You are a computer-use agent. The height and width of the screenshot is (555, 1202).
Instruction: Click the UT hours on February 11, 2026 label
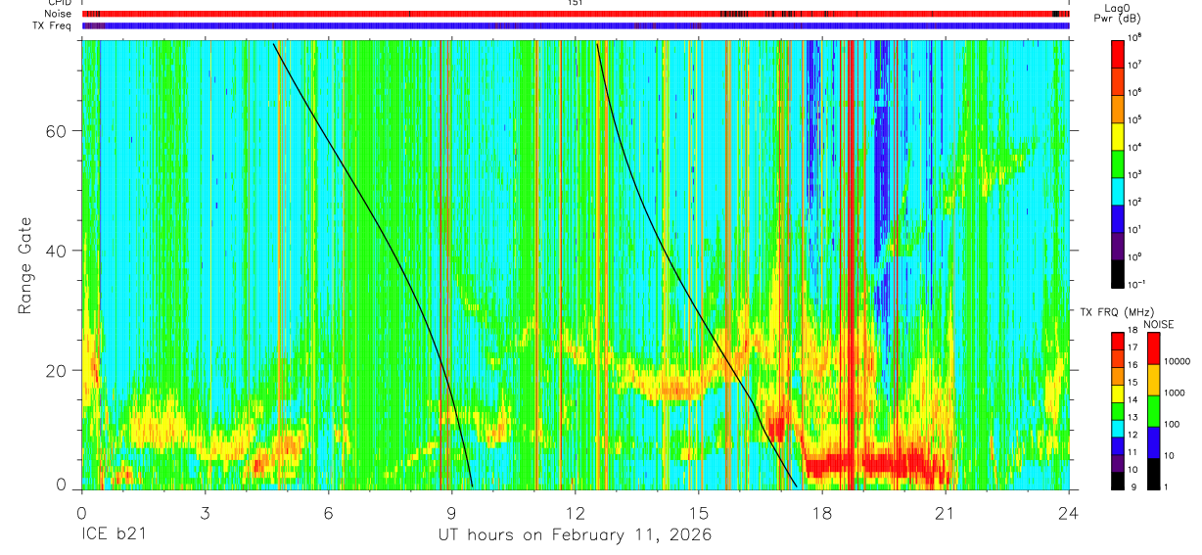click(574, 535)
